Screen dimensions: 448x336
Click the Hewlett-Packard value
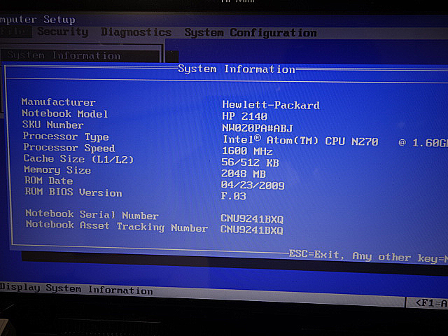coord(271,105)
